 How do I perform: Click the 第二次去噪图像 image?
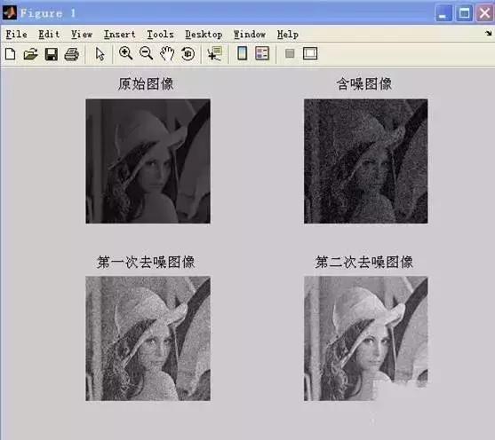pos(365,338)
